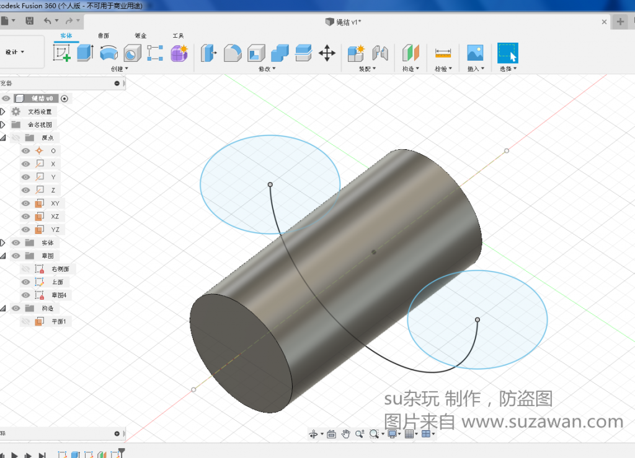
Task: Show the hidden 右侧面 sketch
Action: [x=25, y=269]
